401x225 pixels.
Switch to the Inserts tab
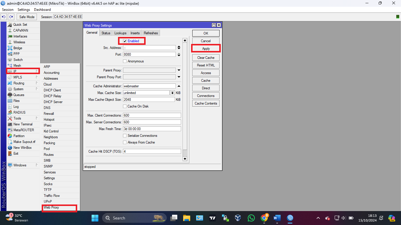[135, 33]
